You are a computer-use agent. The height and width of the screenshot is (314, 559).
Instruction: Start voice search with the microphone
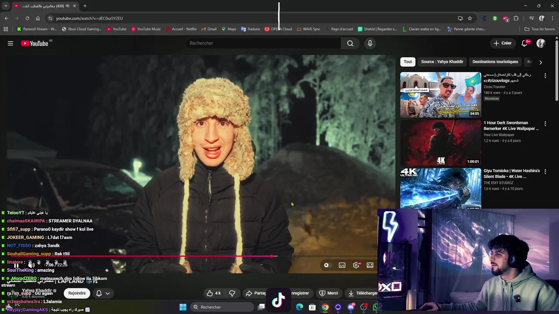[370, 43]
